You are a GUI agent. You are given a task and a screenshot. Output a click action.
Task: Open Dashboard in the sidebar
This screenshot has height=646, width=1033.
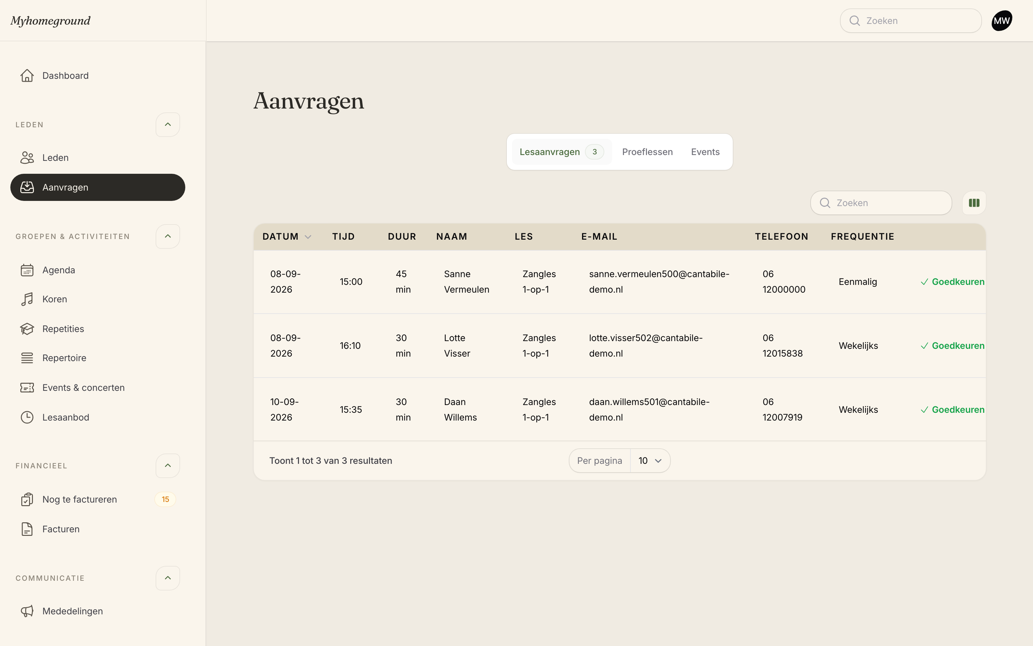[98, 76]
